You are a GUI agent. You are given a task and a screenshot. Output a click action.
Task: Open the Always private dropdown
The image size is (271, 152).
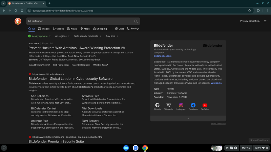(39, 36)
